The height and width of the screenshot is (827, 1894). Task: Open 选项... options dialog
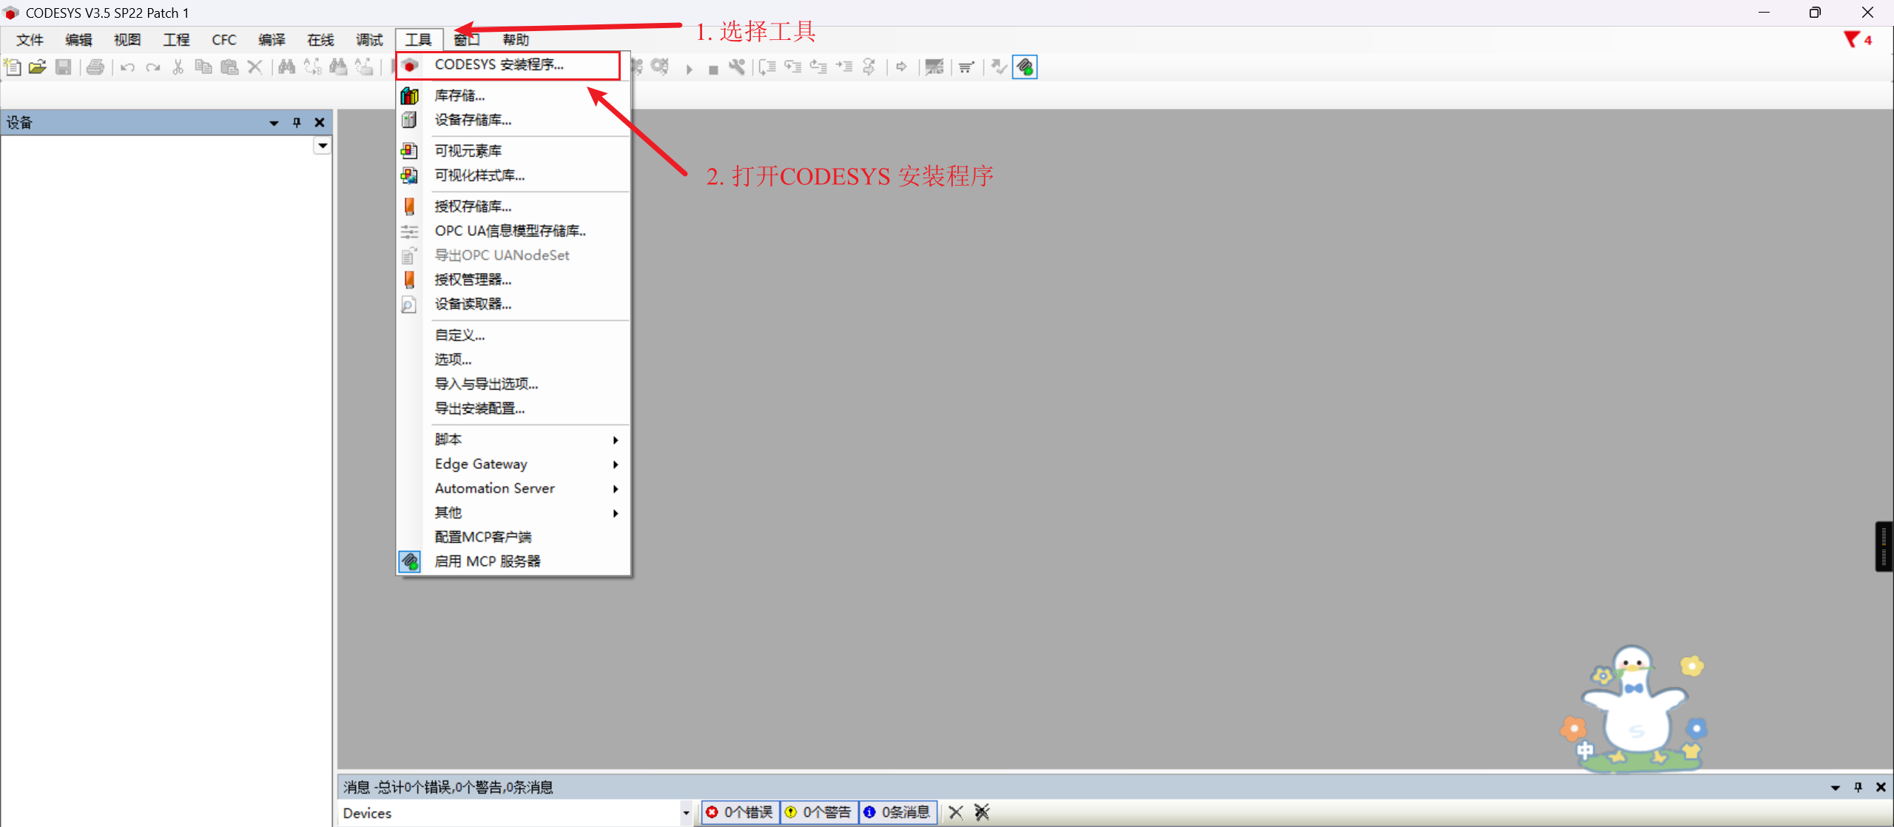[x=513, y=360]
